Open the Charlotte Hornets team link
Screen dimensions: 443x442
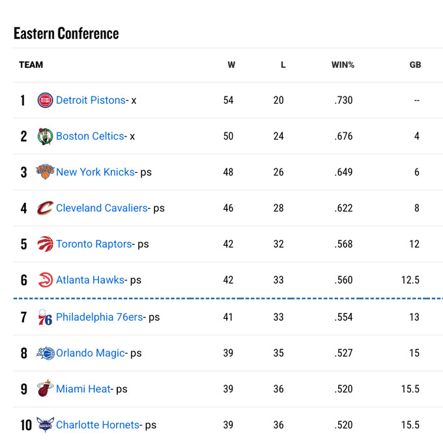pos(98,425)
